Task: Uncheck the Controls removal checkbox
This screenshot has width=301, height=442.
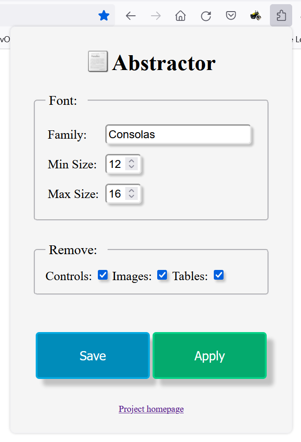Action: point(102,275)
